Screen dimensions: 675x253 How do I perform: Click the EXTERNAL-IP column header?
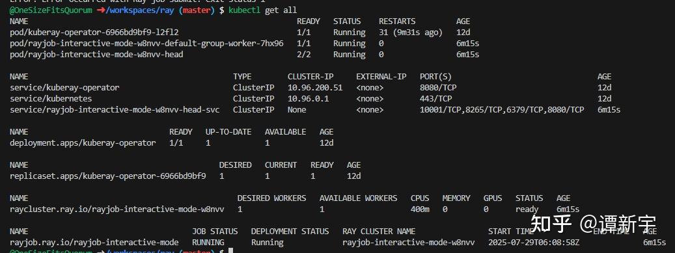pos(381,77)
